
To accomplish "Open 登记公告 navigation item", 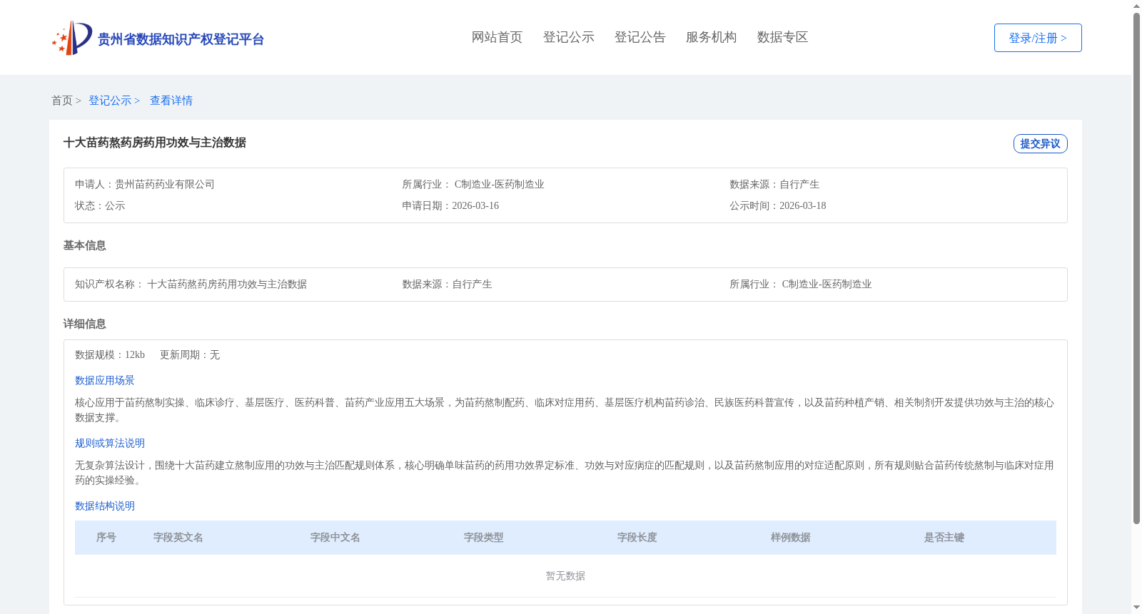I will 640,37.
